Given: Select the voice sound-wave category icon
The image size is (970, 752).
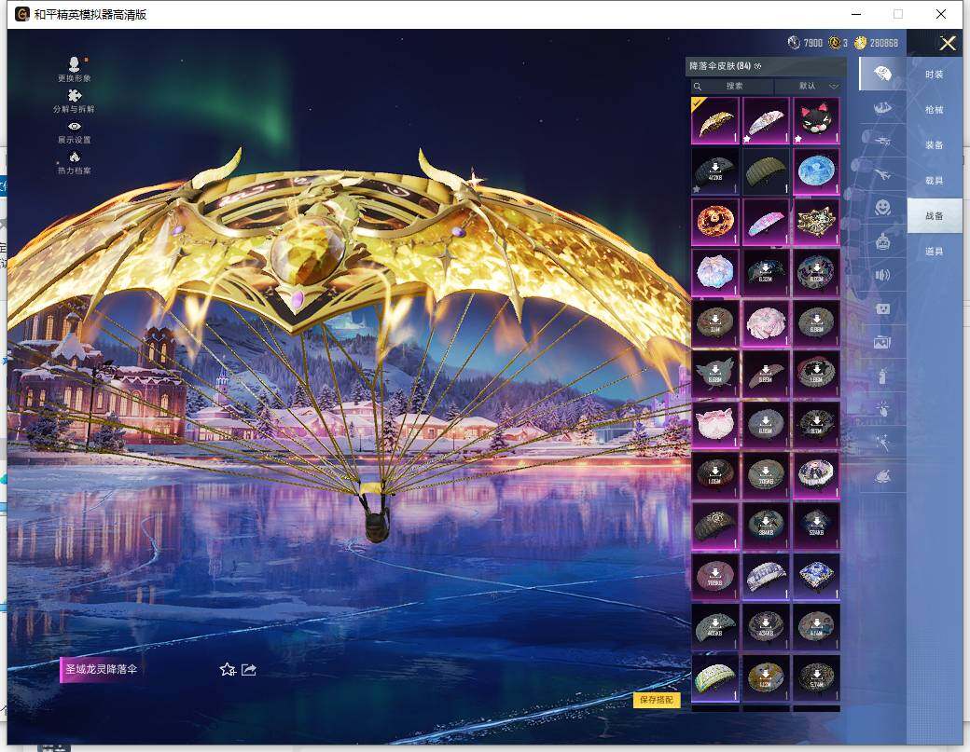Looking at the screenshot, I should pyautogui.click(x=882, y=275).
